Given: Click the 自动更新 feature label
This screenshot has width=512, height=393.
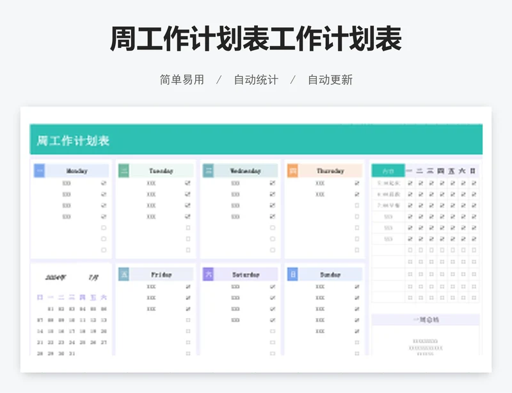Looking at the screenshot, I should pos(330,79).
